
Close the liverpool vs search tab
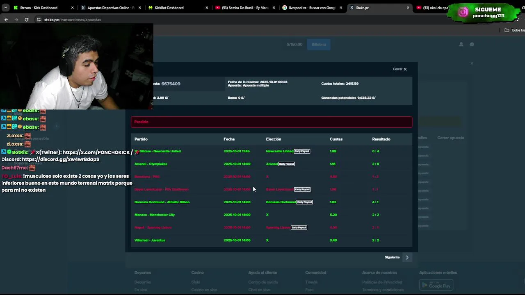341,8
